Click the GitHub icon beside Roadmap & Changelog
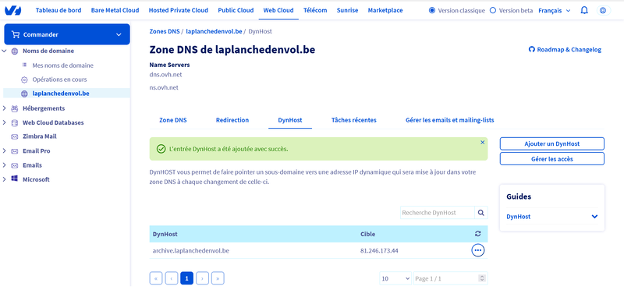The width and height of the screenshot is (624, 297). click(531, 50)
